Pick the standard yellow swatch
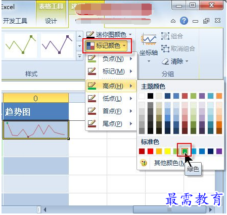This screenshot has width=227, height=215. (x=167, y=151)
